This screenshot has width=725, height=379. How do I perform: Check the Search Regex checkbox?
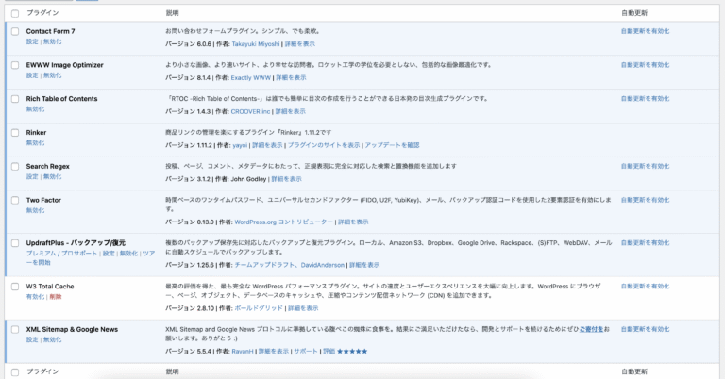[x=15, y=166]
